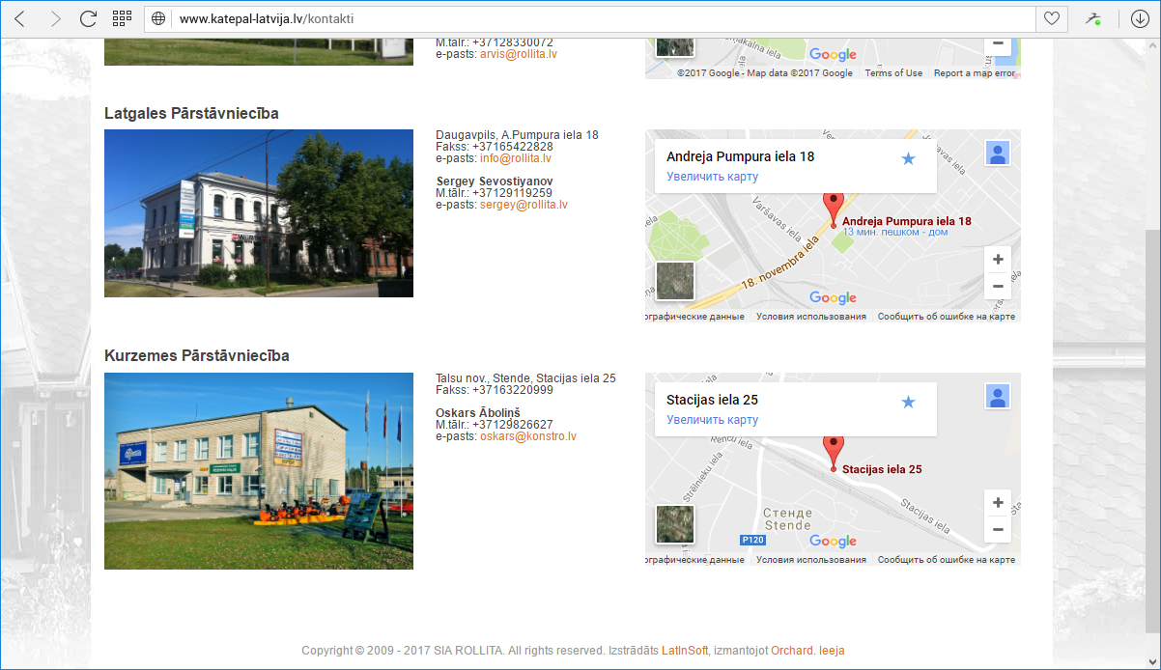Save Andreja Pumpura iela 18 with star
The width and height of the screenshot is (1161, 670).
908,158
